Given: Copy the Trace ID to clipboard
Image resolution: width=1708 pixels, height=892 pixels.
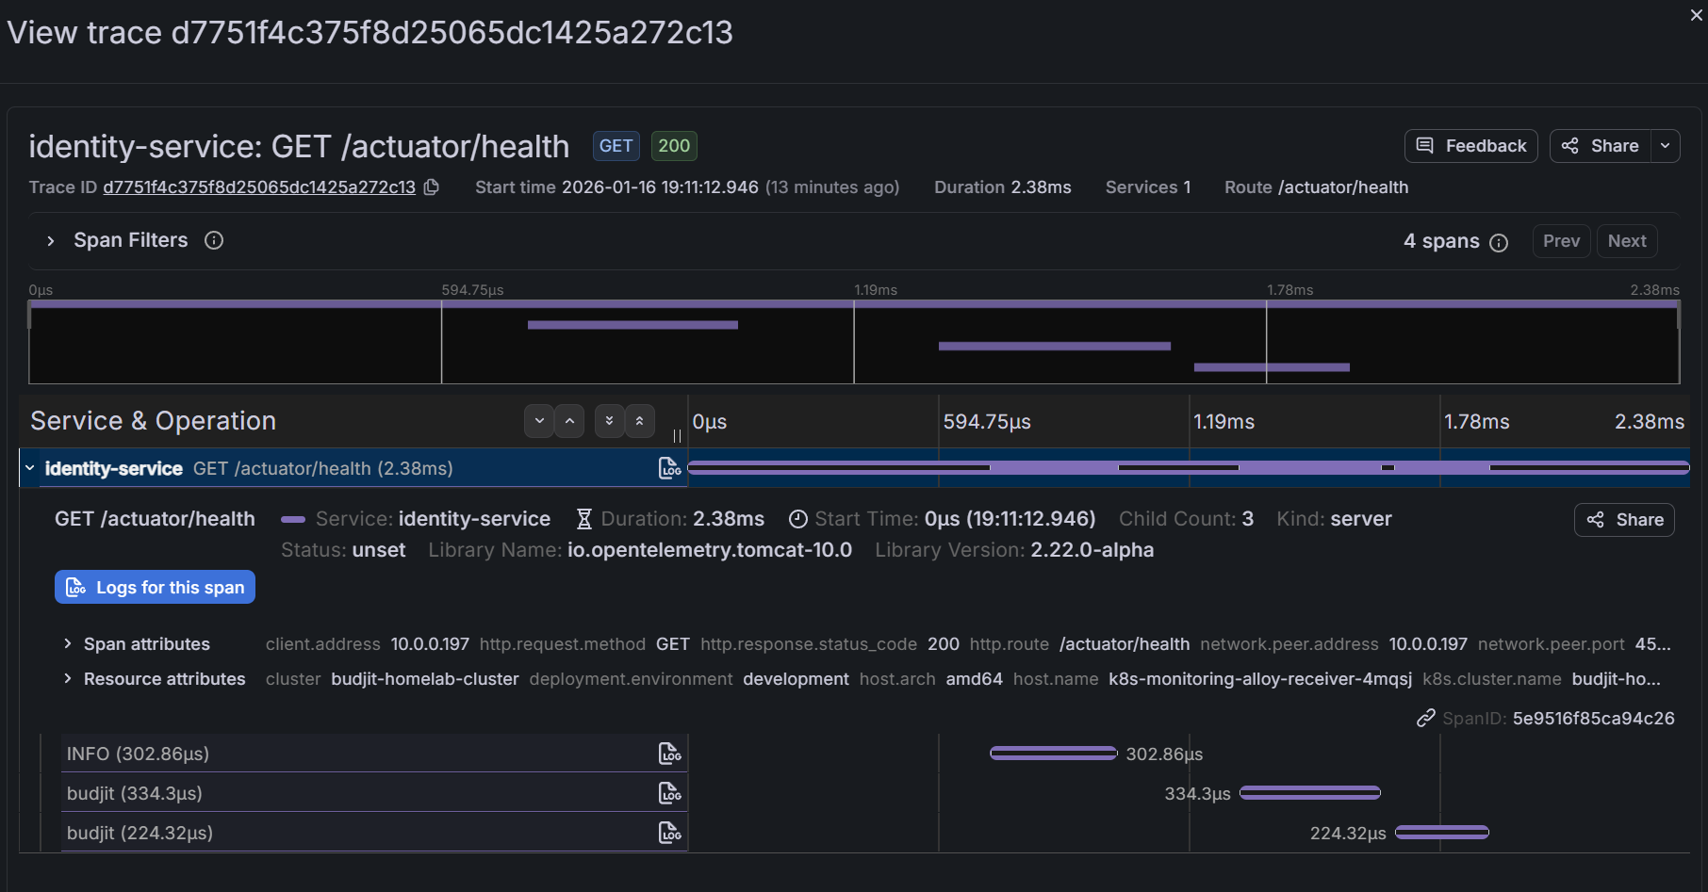Looking at the screenshot, I should click(x=432, y=187).
